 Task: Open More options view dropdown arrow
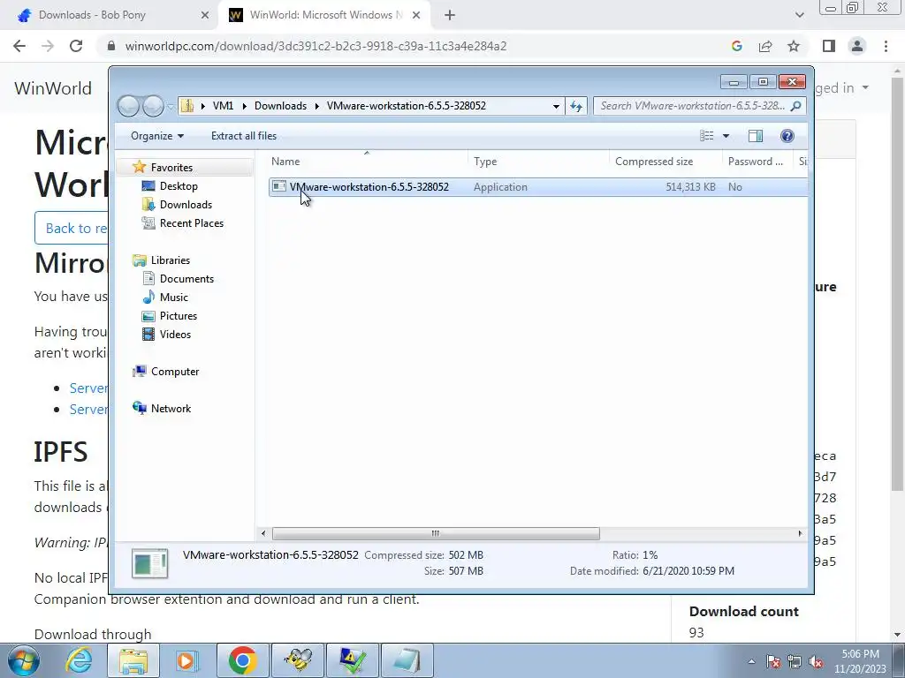[x=726, y=136]
